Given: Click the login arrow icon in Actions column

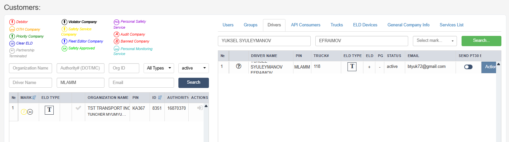Looking at the screenshot, I should [200, 108].
